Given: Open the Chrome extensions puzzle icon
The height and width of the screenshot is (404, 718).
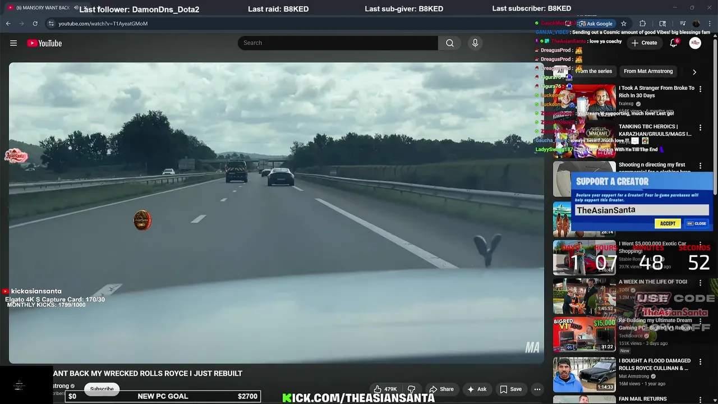Looking at the screenshot, I should [x=643, y=24].
